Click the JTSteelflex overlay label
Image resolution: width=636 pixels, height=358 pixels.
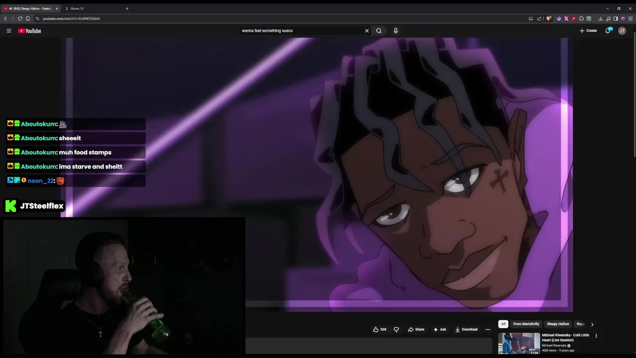coord(35,206)
